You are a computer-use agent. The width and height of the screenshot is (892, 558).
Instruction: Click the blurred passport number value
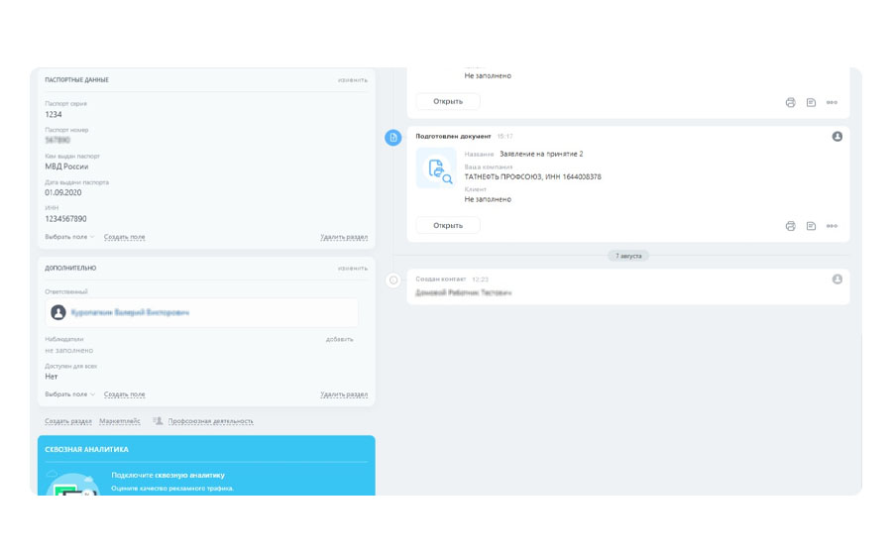[57, 140]
